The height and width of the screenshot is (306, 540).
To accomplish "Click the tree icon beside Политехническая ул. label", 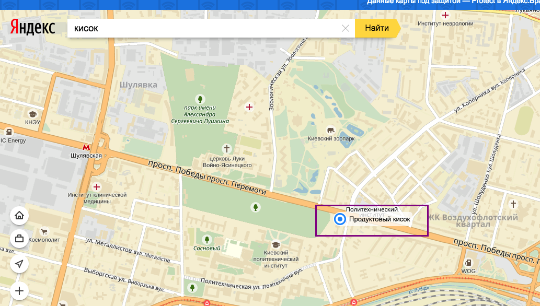I will click(x=192, y=287).
